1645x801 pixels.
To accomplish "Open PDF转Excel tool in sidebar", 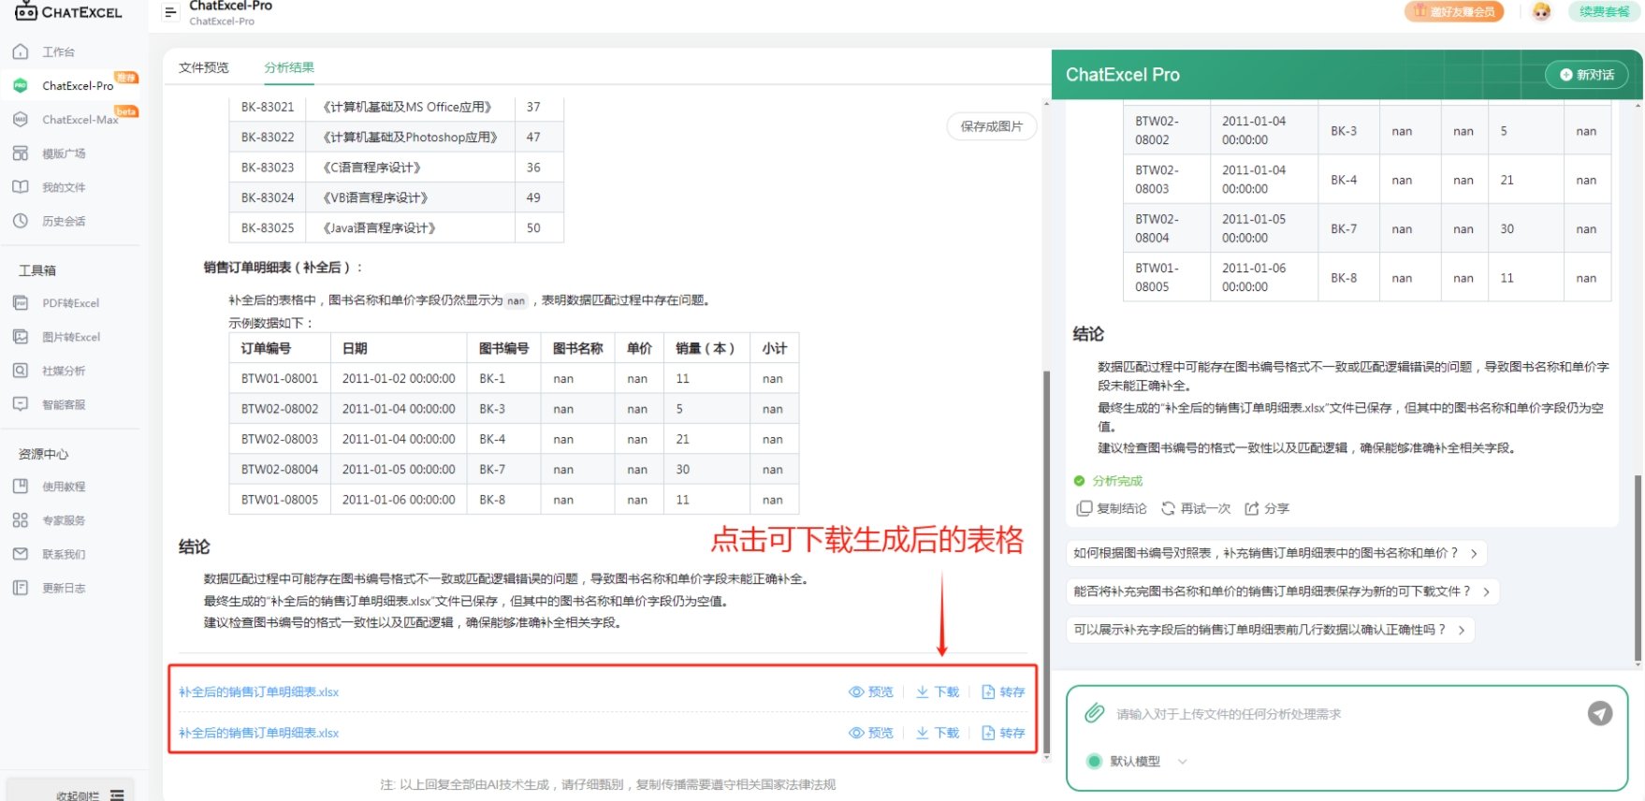I will tap(70, 303).
